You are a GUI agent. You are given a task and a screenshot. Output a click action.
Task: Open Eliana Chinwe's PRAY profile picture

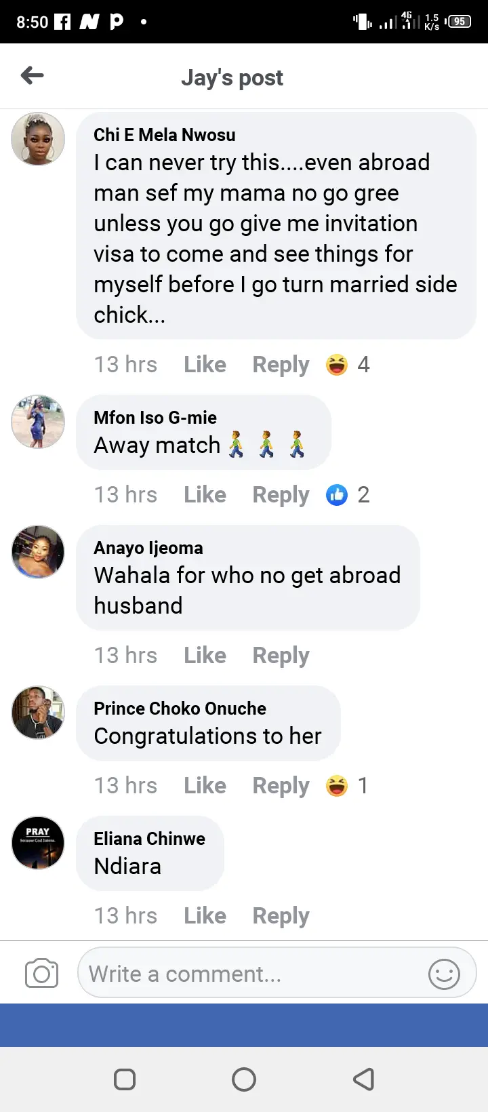tap(38, 843)
